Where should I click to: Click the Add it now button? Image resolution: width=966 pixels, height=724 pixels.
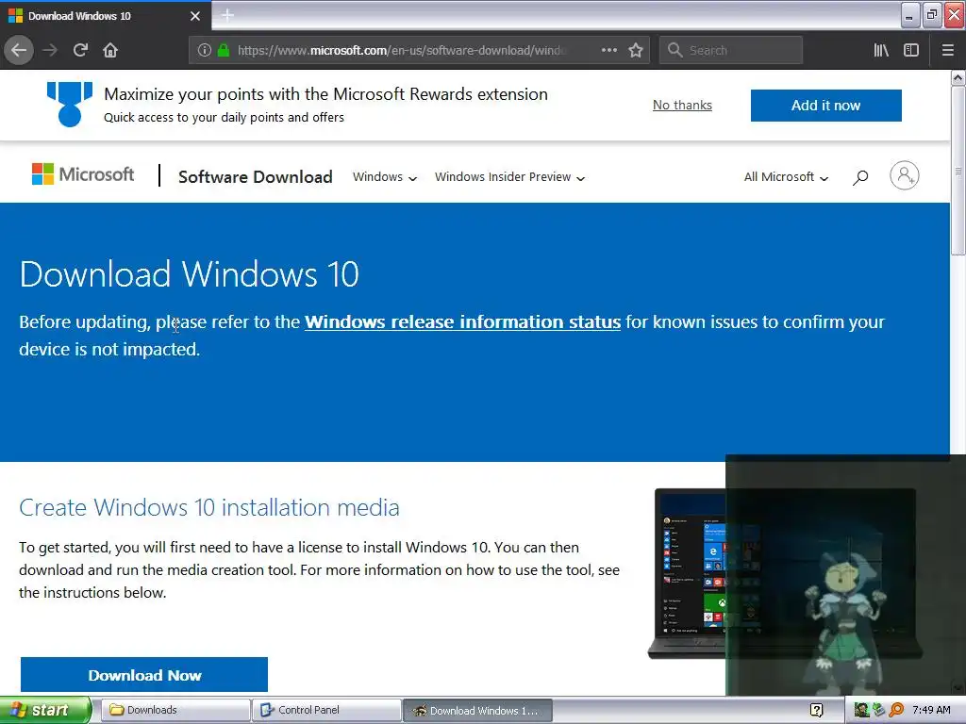pos(825,106)
